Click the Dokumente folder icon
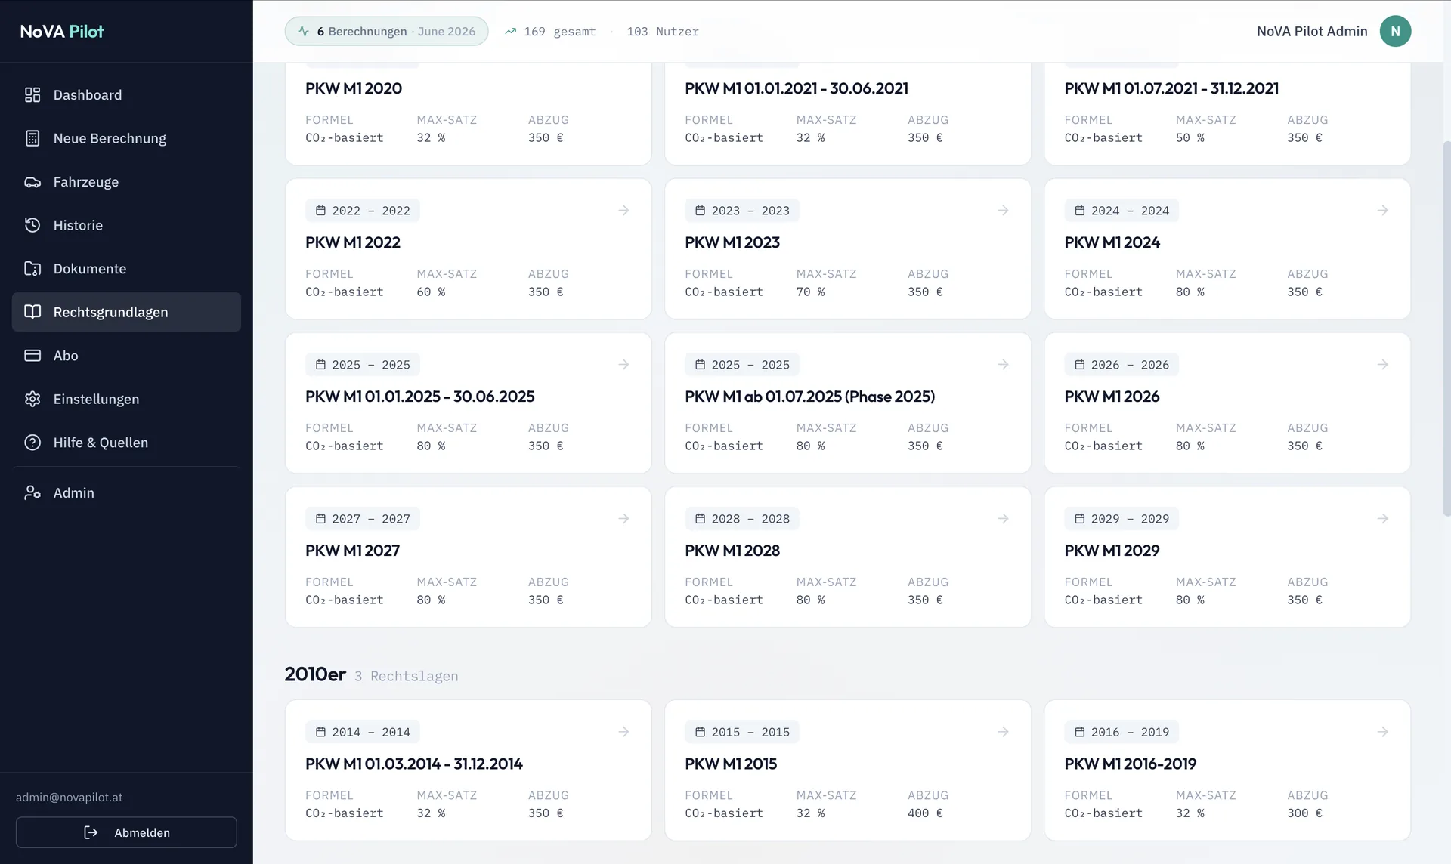The image size is (1451, 864). (x=32, y=269)
